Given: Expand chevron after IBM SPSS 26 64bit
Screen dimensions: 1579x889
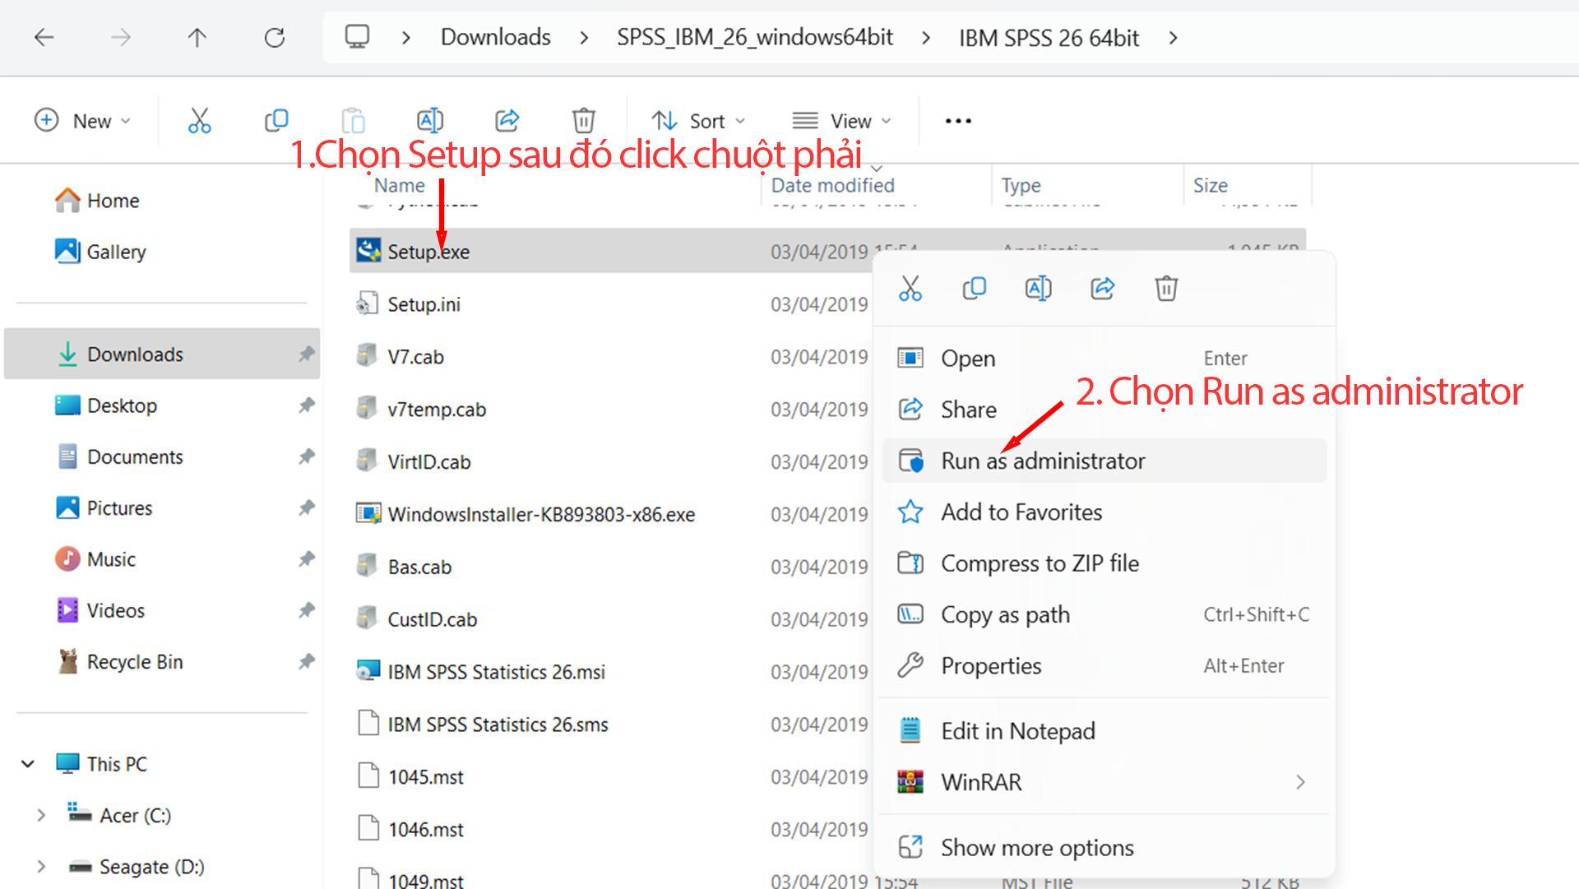Looking at the screenshot, I should (x=1173, y=38).
